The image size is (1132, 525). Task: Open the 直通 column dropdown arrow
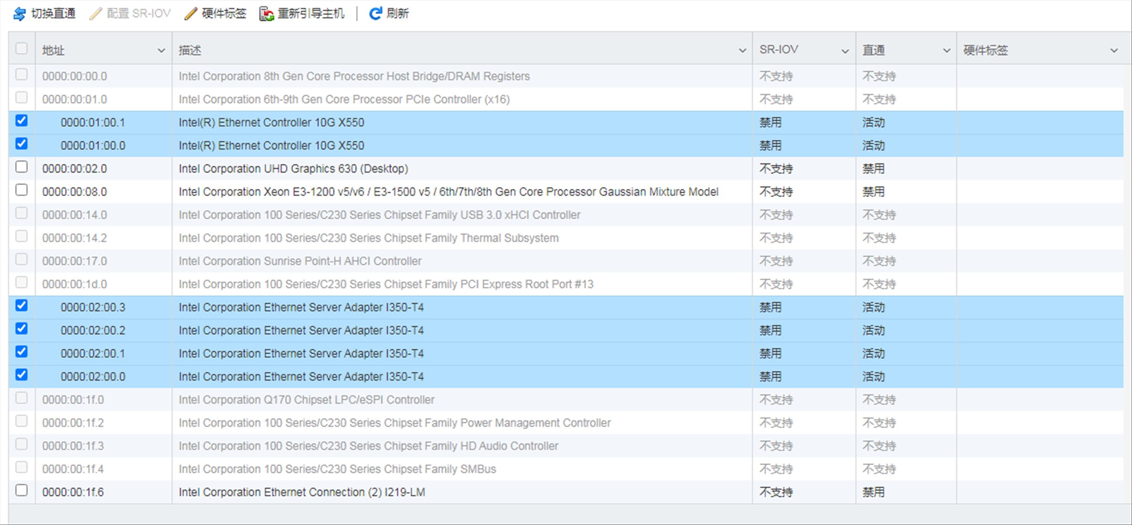click(x=946, y=50)
